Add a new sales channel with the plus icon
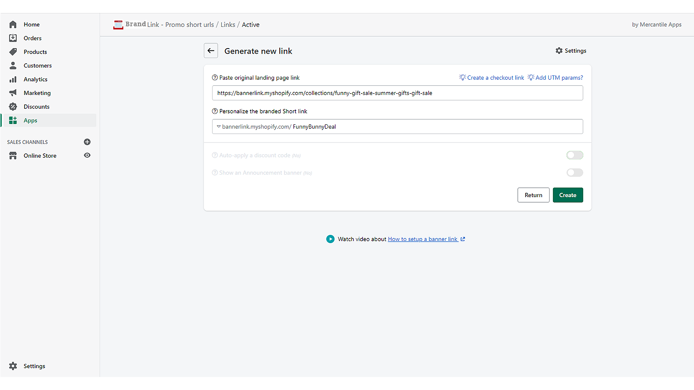 point(87,142)
